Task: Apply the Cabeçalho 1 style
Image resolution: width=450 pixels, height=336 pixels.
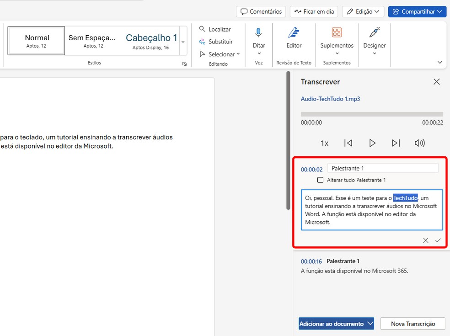Action: click(x=150, y=41)
